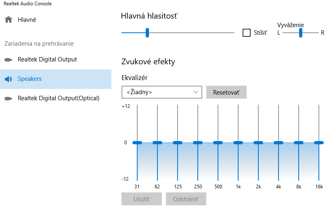The height and width of the screenshot is (213, 333).
Task: Click the Realtek Digital Output(Optical) device icon
Action: coord(8,99)
